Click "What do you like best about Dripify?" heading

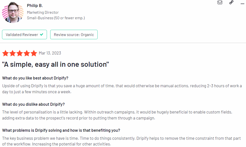pos(35,78)
